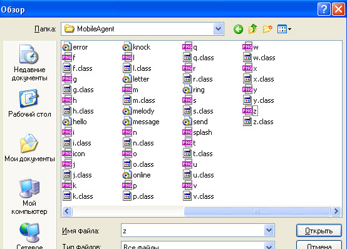Open Сетевое окружение in places bar
This screenshot has height=249, width=347.
(x=29, y=236)
